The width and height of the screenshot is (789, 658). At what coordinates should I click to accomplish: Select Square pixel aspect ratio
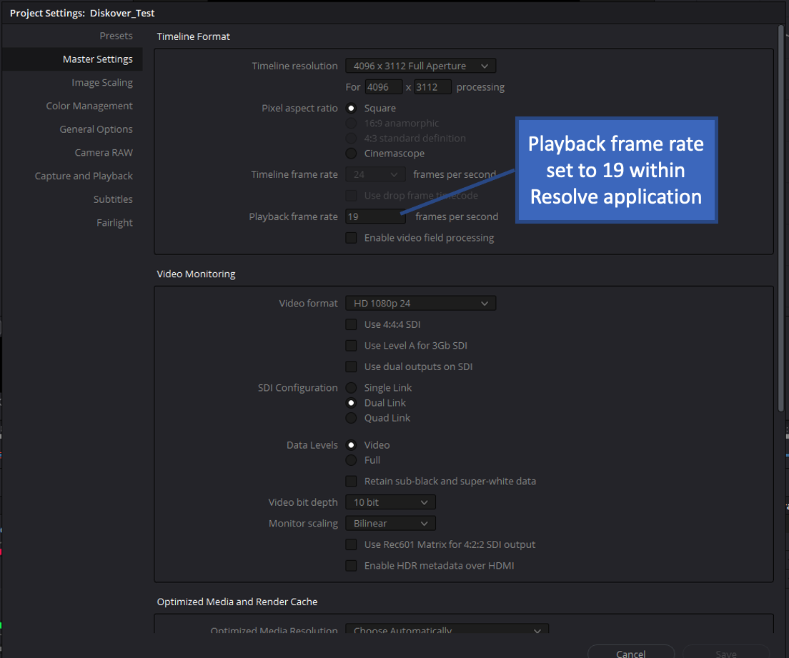point(351,108)
